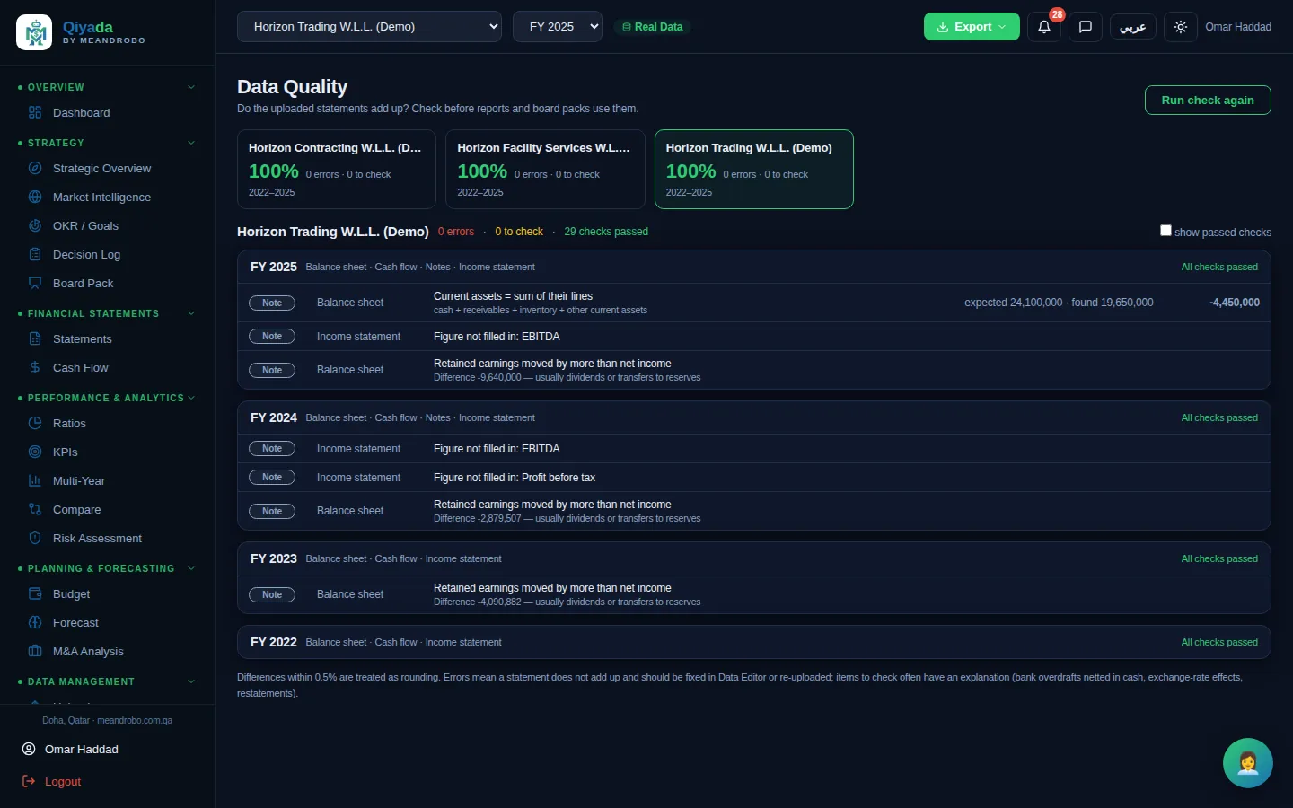Click the Budget wallet icon
The image size is (1293, 808).
35,594
